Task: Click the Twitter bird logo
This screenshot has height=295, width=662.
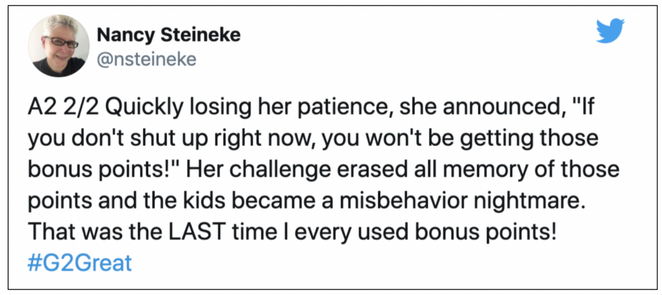Action: click(610, 30)
